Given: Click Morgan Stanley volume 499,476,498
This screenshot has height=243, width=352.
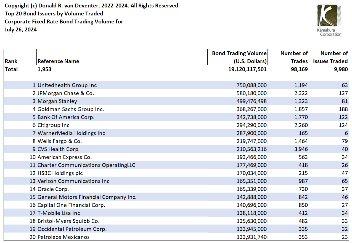Looking at the screenshot, I should pyautogui.click(x=252, y=101).
